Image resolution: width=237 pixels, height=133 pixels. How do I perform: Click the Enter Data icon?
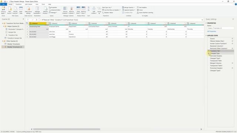(21, 10)
